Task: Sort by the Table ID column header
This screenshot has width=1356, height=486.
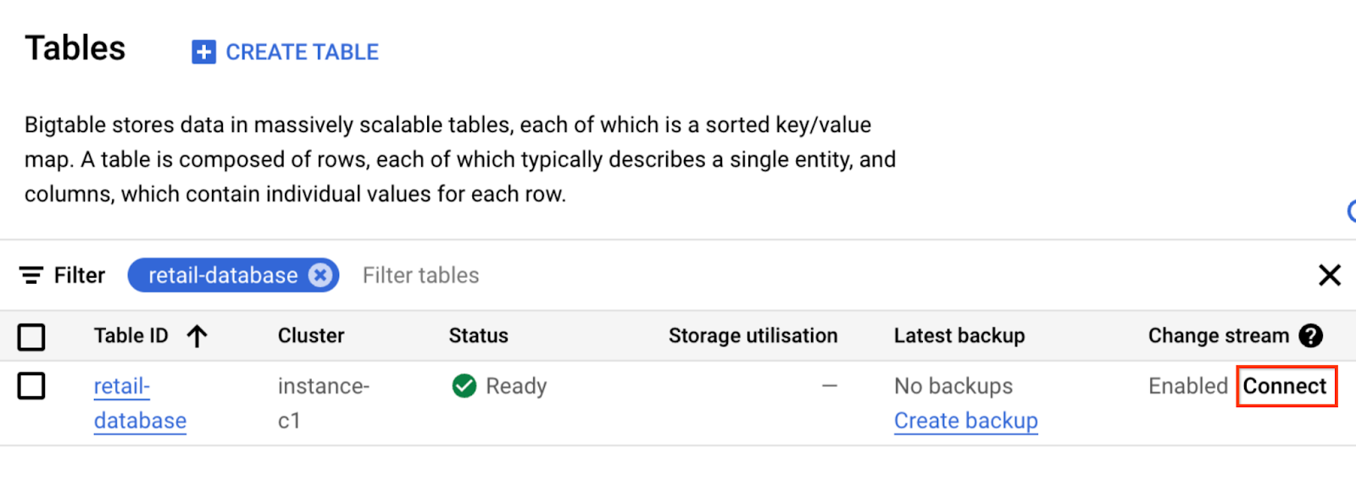Action: [x=131, y=336]
